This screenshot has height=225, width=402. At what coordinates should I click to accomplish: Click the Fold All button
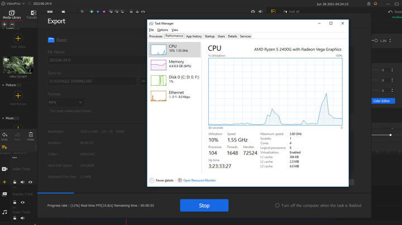click(291, 12)
